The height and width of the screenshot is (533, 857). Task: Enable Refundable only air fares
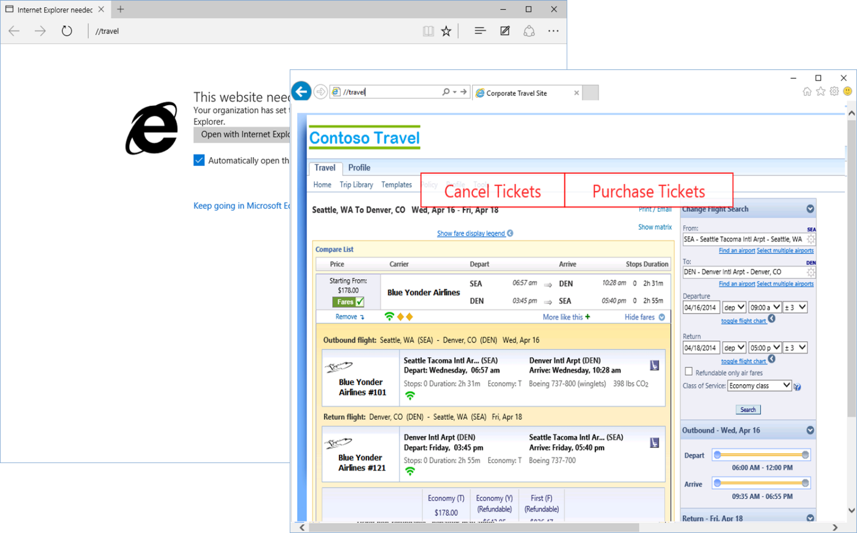(x=688, y=371)
